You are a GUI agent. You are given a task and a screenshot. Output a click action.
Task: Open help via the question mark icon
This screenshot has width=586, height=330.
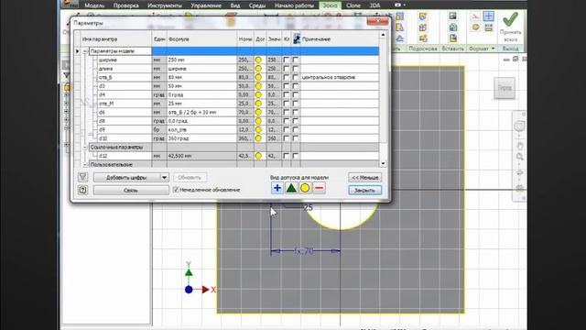(82, 190)
